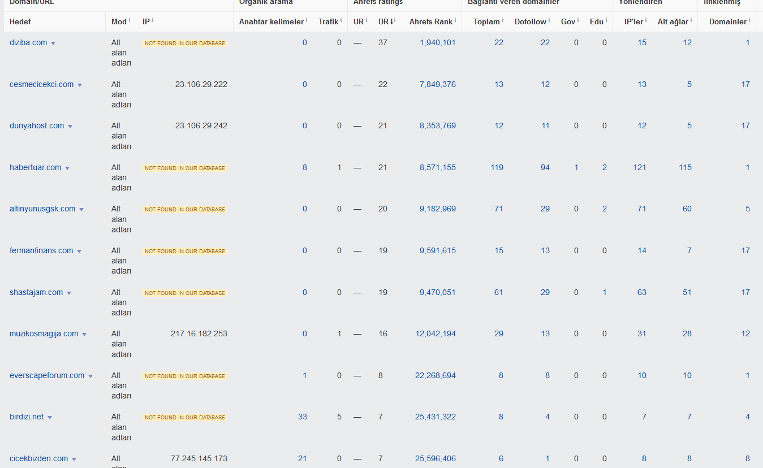
Task: Expand dropdown next to dunyahost.com
Action: (70, 127)
